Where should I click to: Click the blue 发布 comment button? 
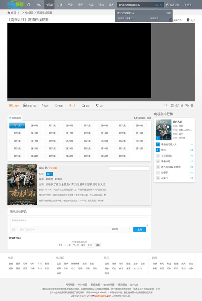coord(139,229)
